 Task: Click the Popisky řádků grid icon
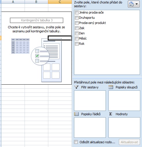coord(76,114)
